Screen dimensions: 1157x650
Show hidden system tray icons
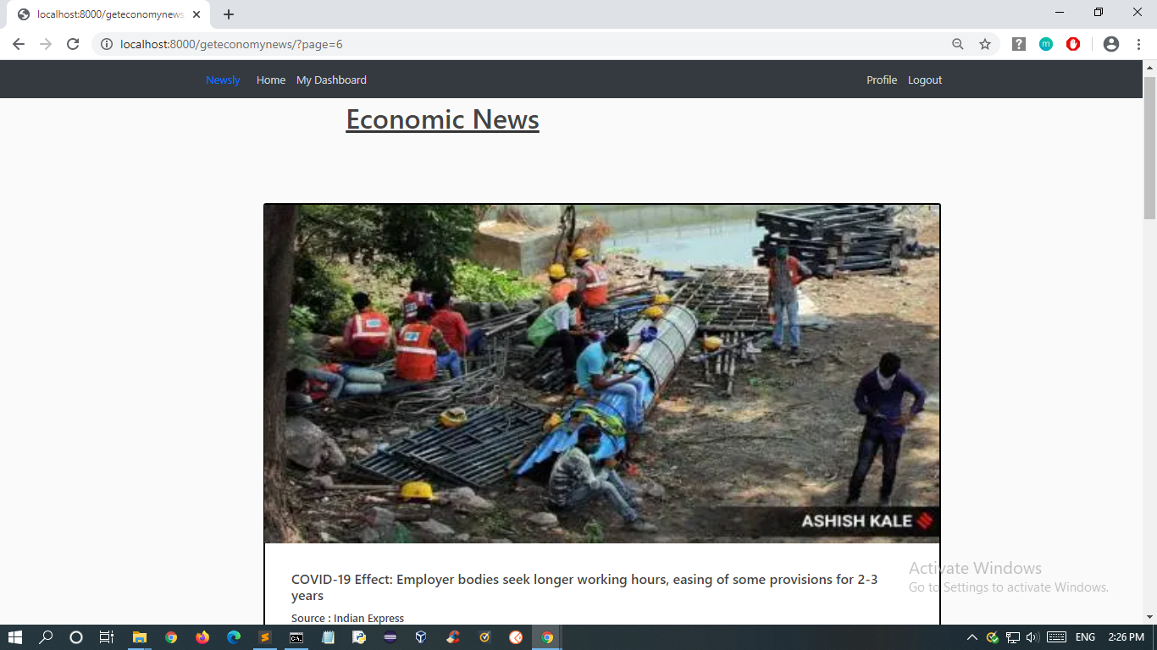[x=972, y=637]
